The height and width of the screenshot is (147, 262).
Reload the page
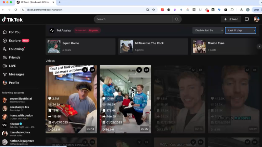pyautogui.click(x=16, y=10)
